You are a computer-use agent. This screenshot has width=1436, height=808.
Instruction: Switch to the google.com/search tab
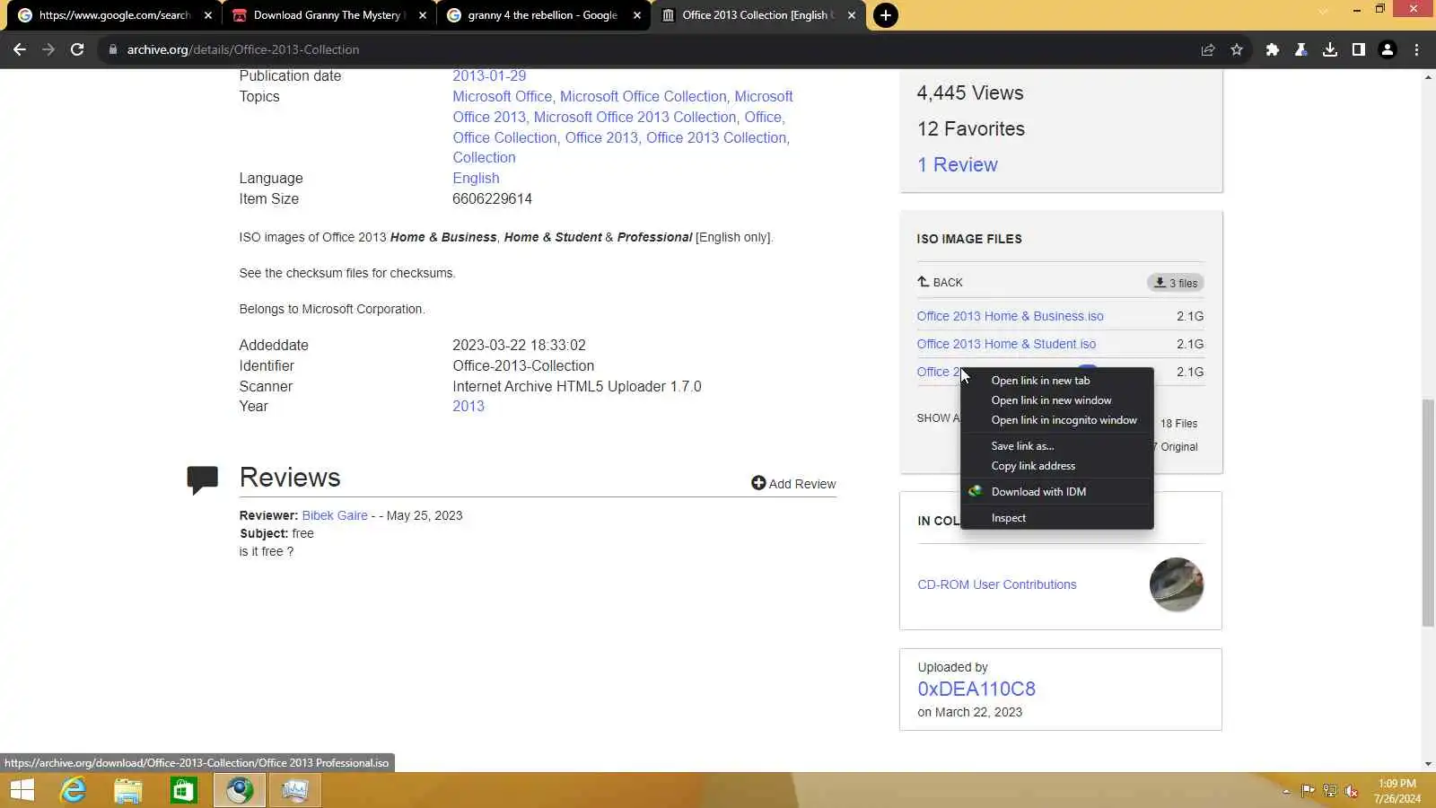point(115,15)
